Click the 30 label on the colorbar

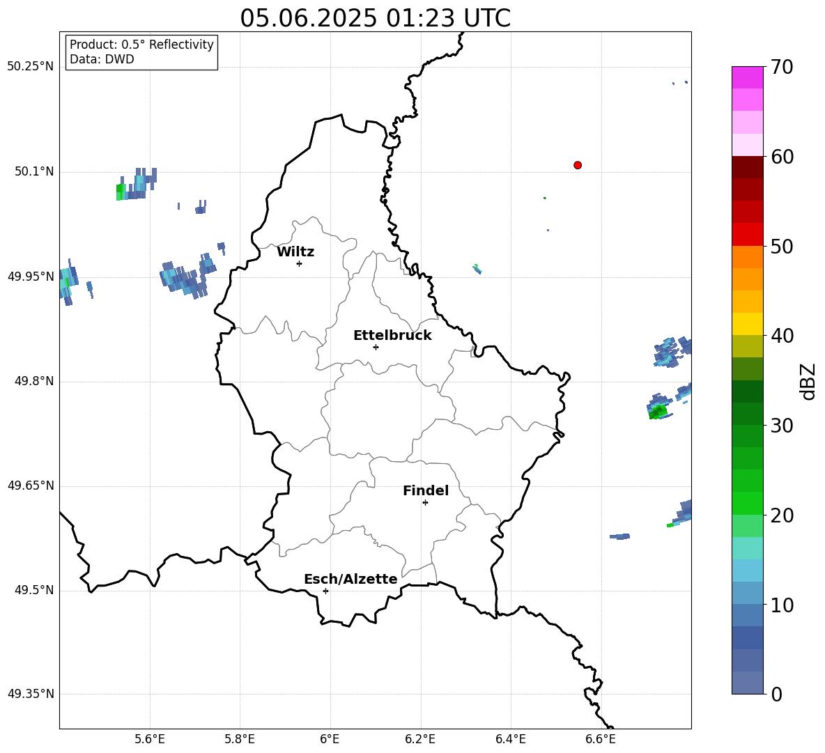click(782, 426)
